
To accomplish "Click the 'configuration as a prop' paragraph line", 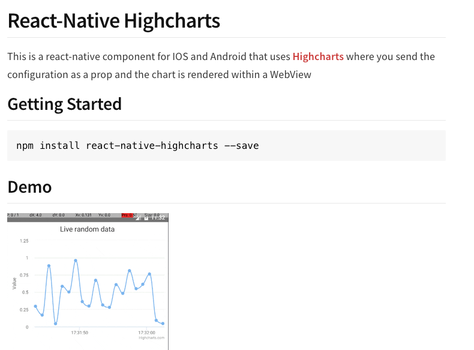I will coord(160,74).
